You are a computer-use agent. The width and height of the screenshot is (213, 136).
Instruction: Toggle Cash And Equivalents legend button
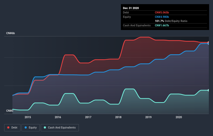click(60, 128)
